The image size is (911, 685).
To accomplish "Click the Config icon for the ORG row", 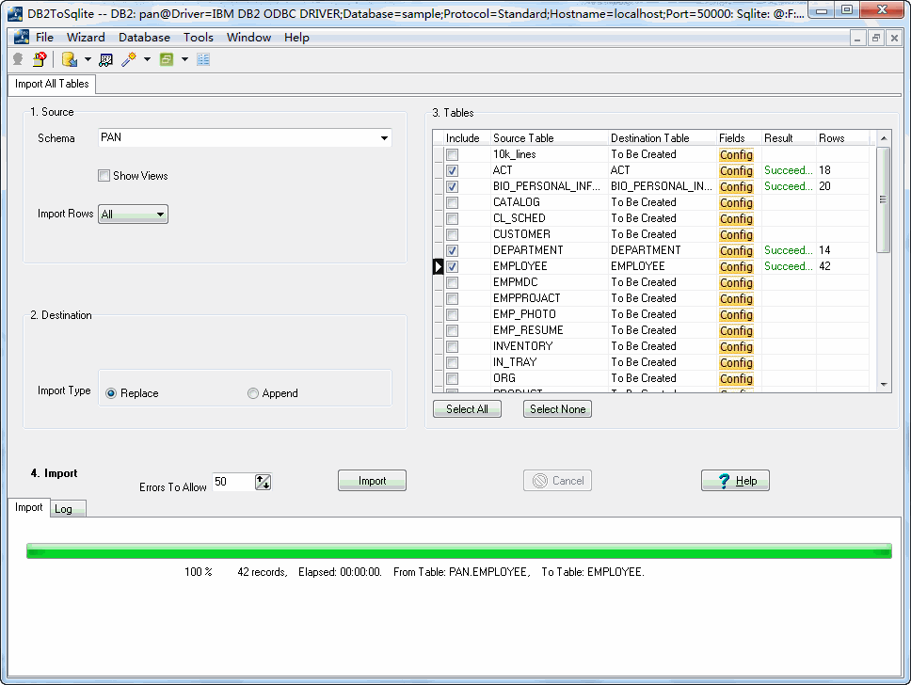I will 736,378.
